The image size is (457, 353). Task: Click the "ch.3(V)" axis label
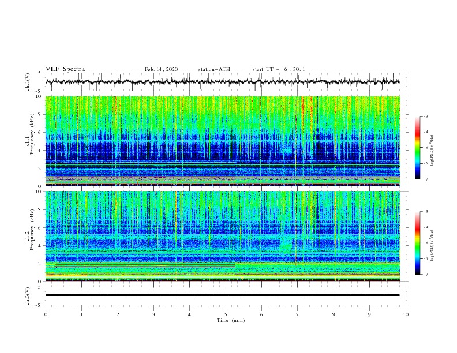28,296
